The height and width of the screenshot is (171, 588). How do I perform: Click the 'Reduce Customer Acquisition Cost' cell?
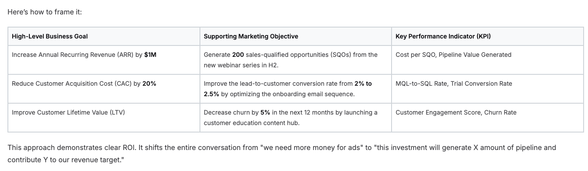point(103,89)
